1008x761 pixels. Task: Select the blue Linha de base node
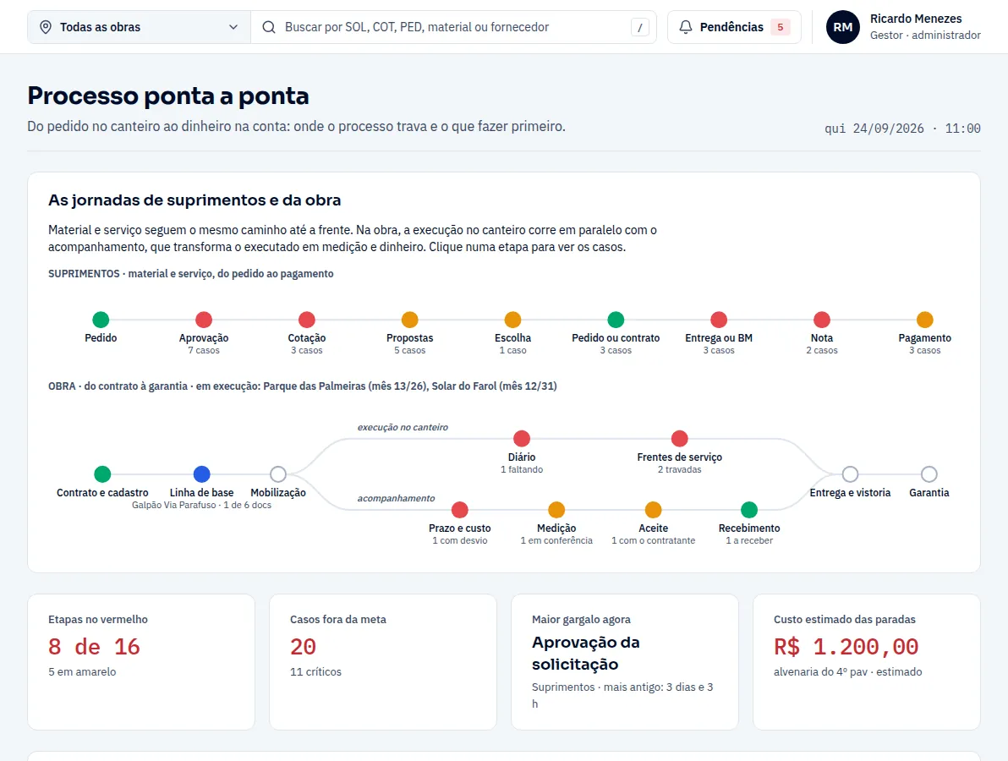pyautogui.click(x=202, y=474)
